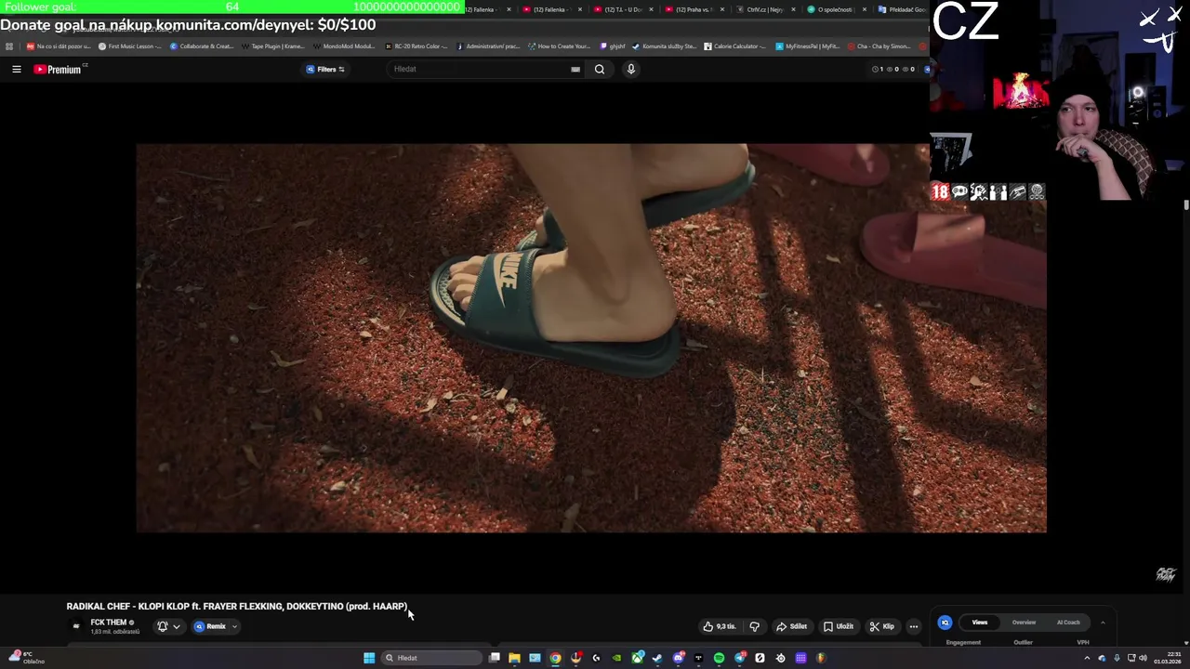1190x669 pixels.
Task: Show hidden system tray icons chevron
Action: tap(1087, 658)
